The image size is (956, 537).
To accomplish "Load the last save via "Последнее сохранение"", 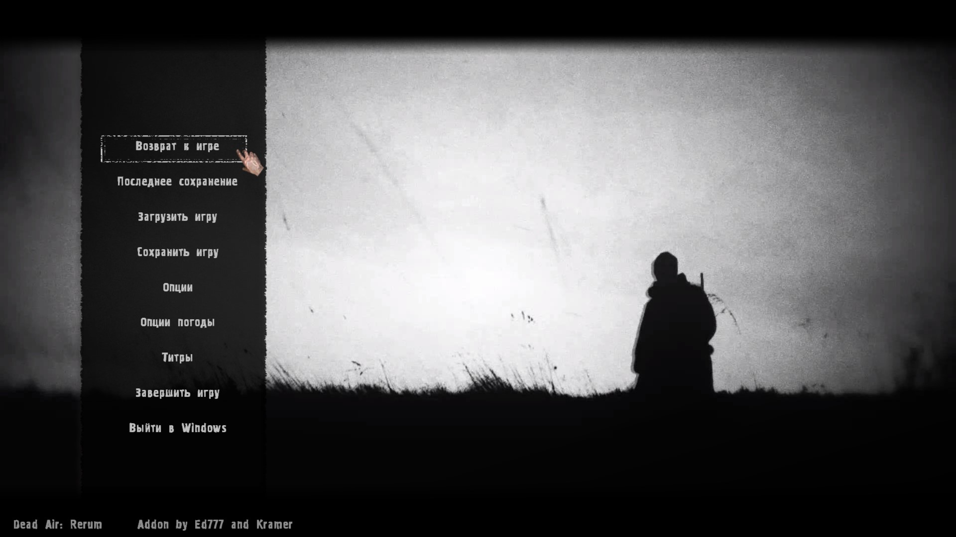I will 177,182.
